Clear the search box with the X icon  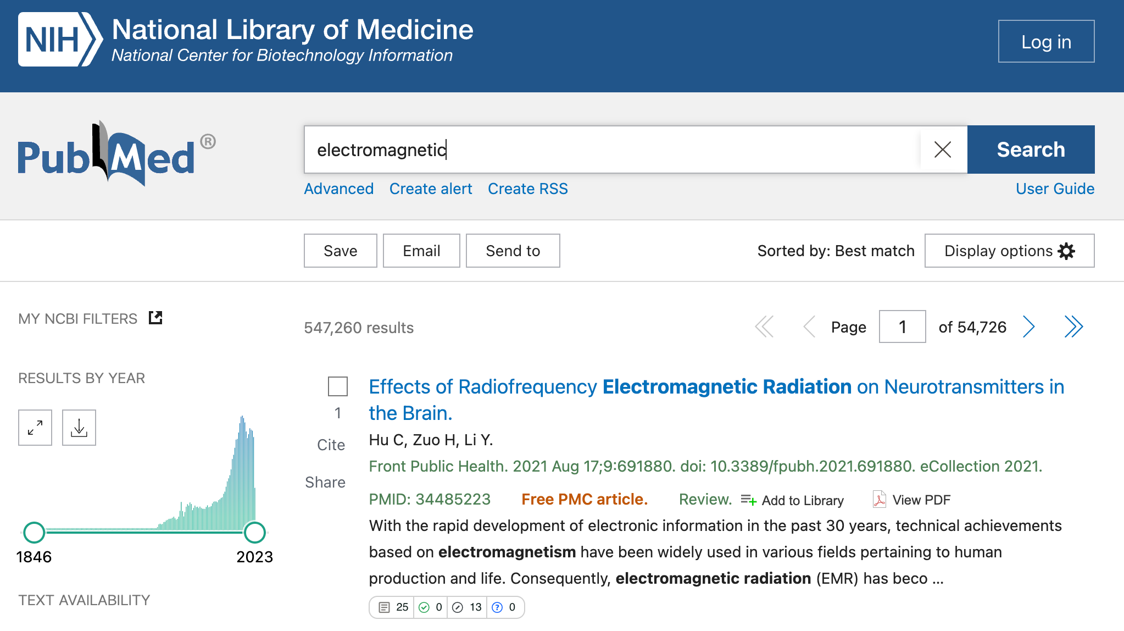[x=943, y=150]
